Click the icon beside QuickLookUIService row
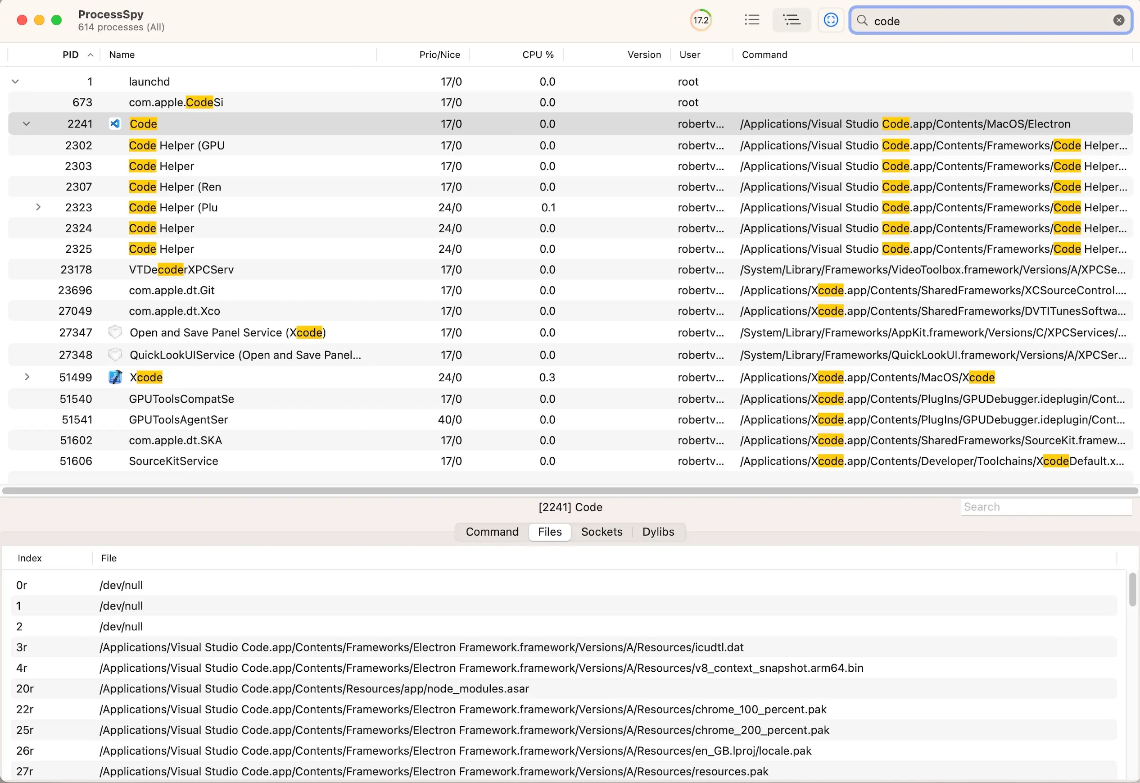1140x783 pixels. click(x=115, y=355)
